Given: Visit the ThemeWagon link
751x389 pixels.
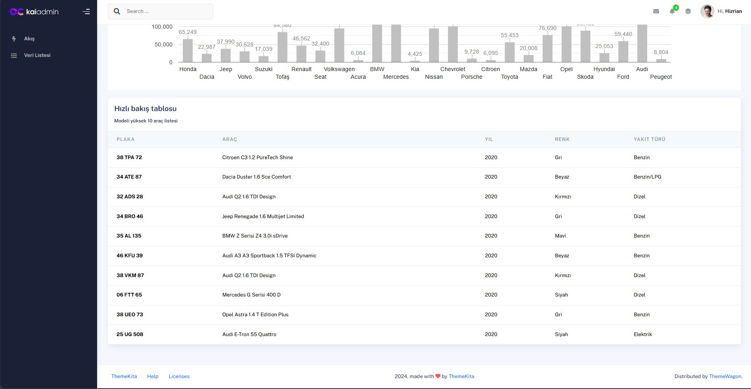Looking at the screenshot, I should click(x=725, y=376).
